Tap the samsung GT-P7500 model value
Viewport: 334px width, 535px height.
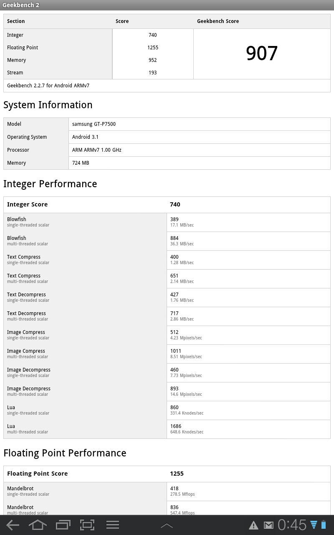(x=94, y=124)
